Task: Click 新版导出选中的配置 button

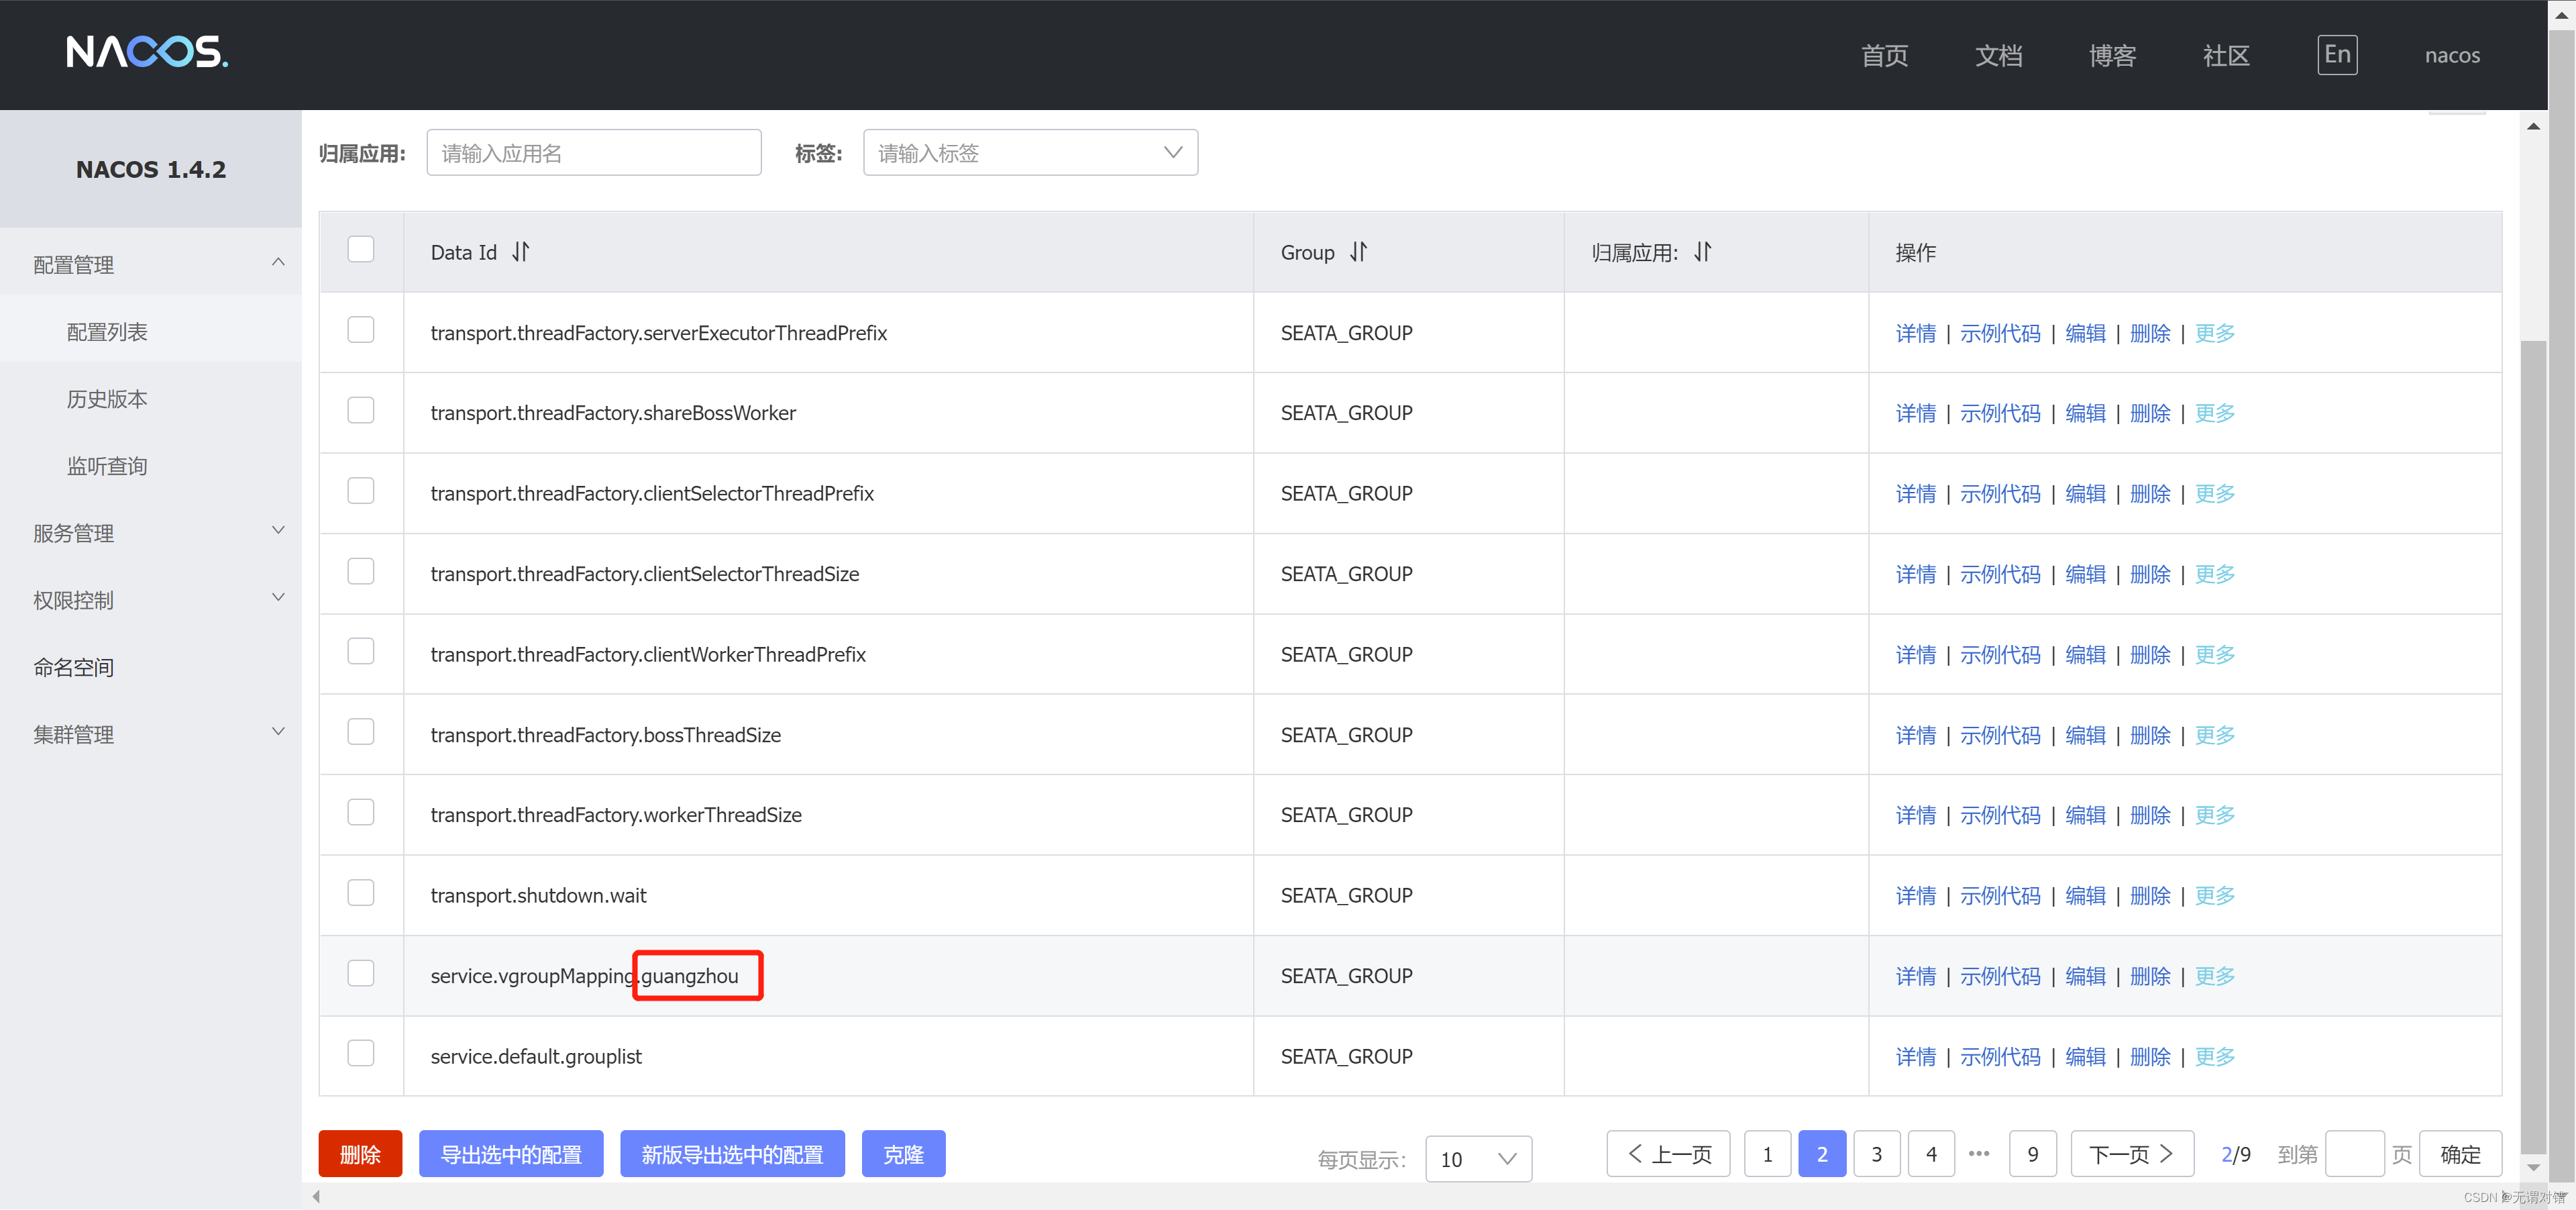Action: tap(732, 1154)
